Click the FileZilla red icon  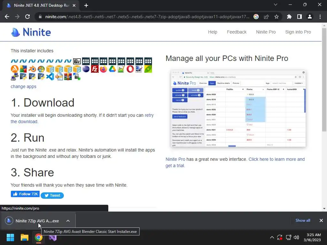[x=95, y=69]
